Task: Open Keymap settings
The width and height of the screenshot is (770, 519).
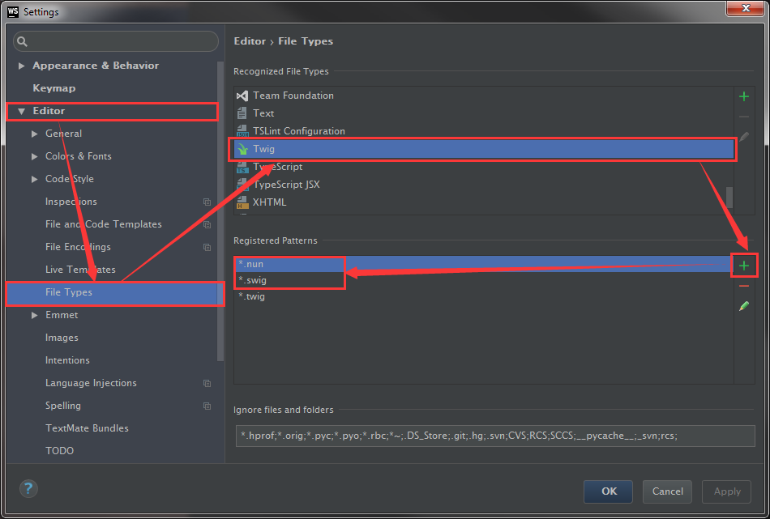Action: [54, 88]
